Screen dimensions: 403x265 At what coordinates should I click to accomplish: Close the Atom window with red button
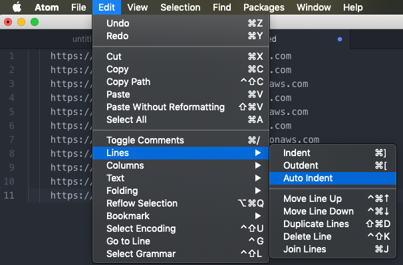[8, 22]
